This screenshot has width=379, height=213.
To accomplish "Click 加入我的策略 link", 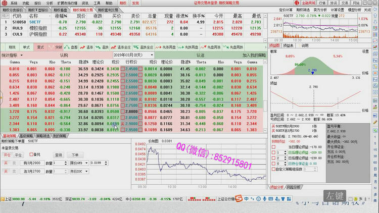I will pos(254,55).
